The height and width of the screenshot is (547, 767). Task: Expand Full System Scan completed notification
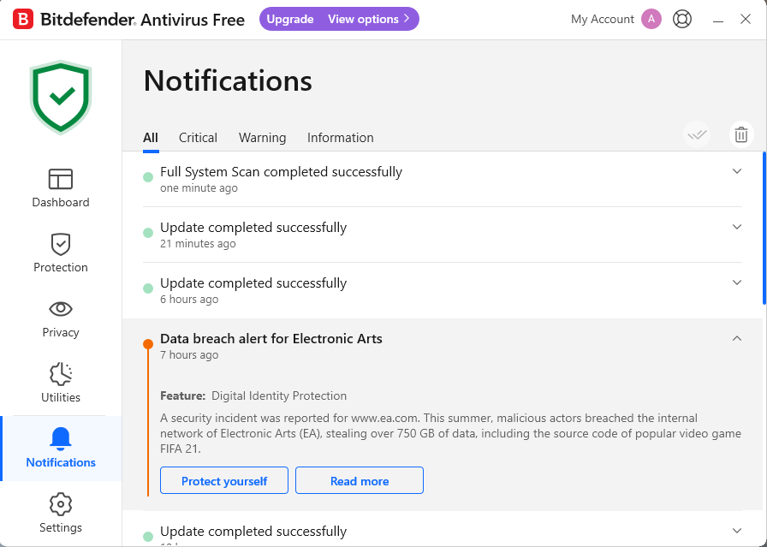tap(737, 171)
